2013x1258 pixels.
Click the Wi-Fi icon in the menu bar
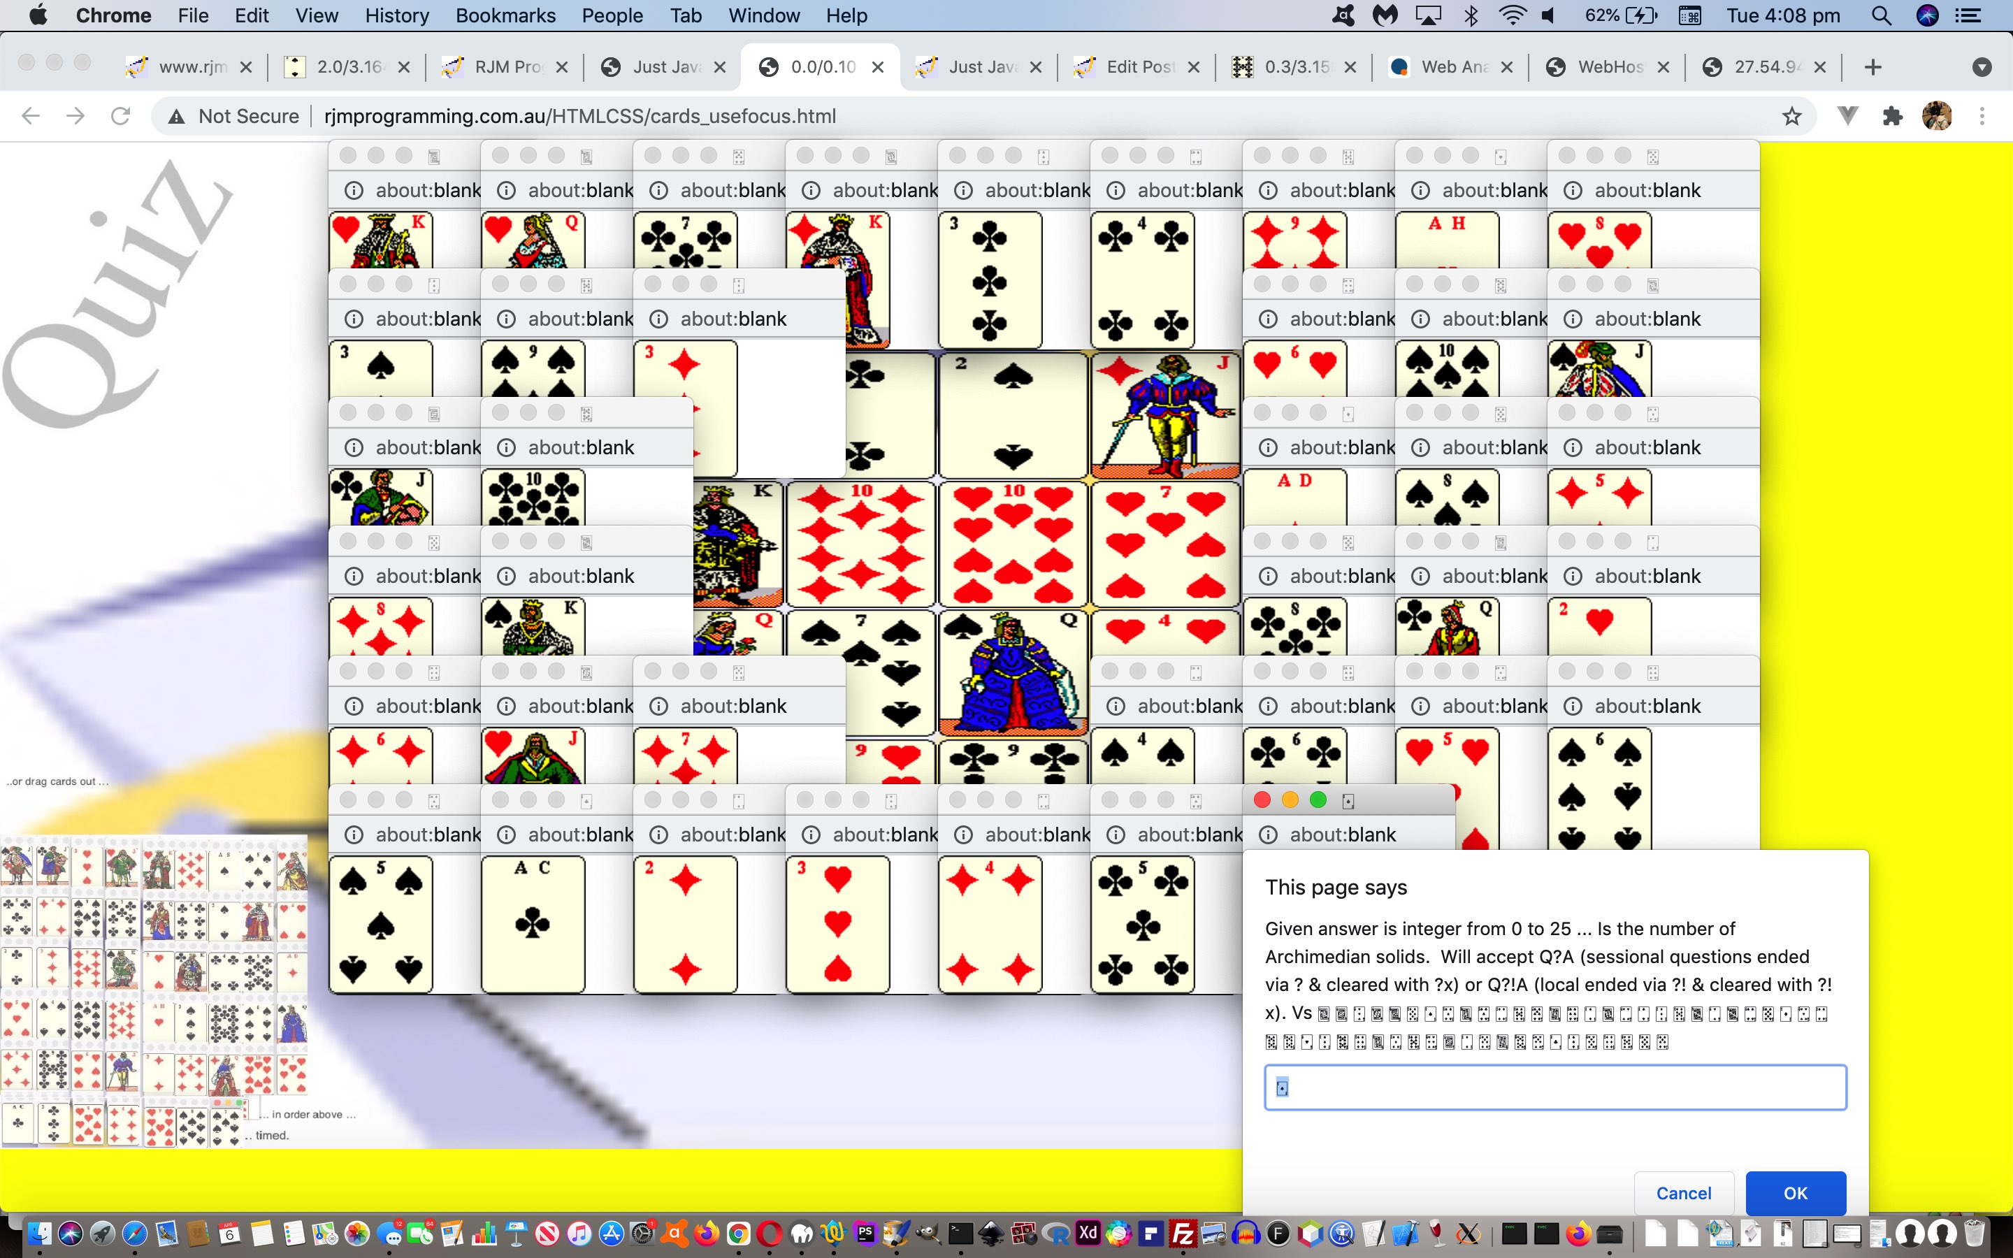click(x=1513, y=15)
